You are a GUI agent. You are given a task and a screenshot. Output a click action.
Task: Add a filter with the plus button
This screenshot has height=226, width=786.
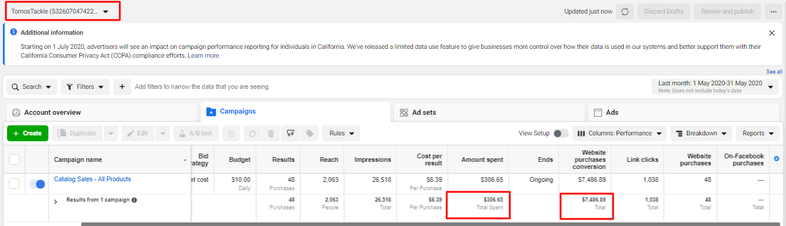point(122,87)
